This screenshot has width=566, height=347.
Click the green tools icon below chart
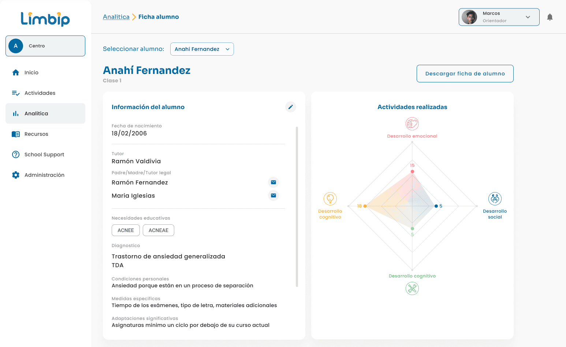coord(412,289)
